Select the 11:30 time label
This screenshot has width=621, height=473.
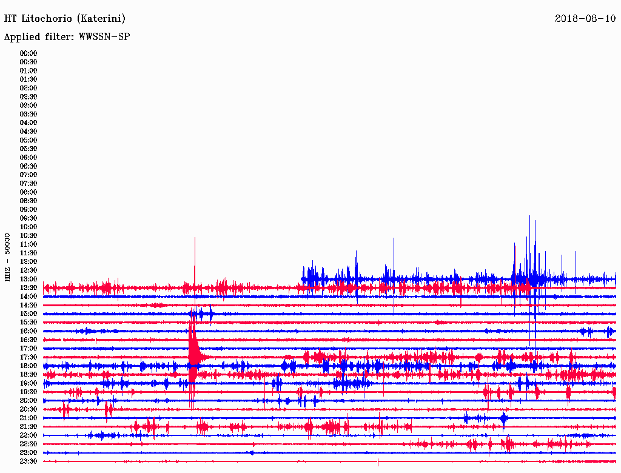click(29, 253)
